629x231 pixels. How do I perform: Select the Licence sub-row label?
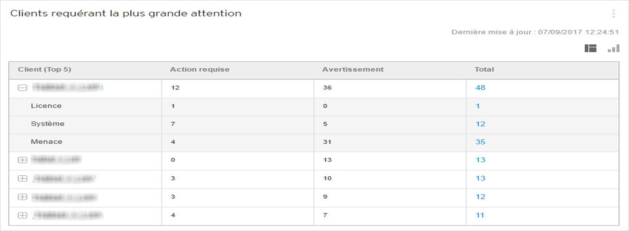[x=46, y=106]
